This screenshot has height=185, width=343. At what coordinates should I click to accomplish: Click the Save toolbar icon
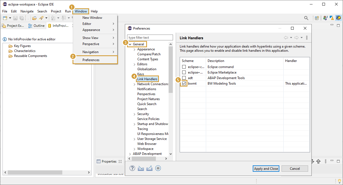[15, 18]
